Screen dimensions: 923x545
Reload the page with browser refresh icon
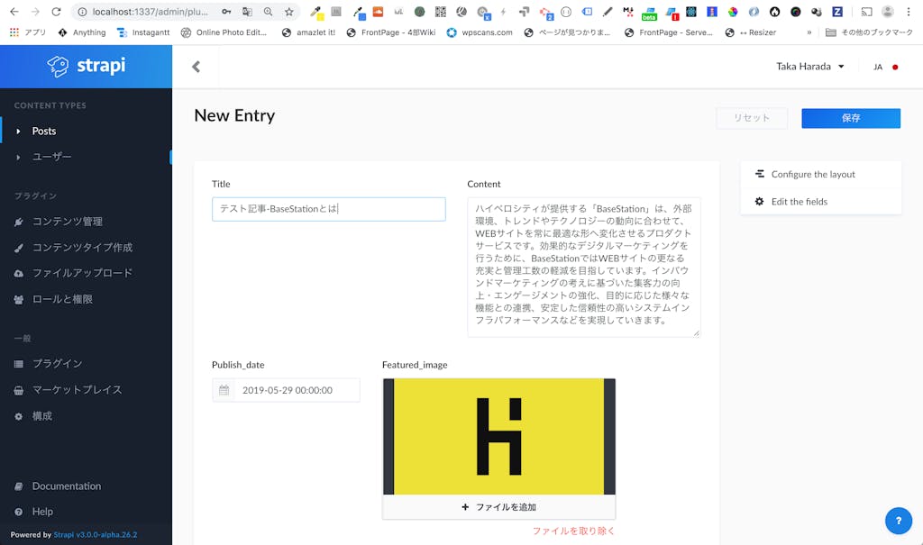click(x=56, y=12)
